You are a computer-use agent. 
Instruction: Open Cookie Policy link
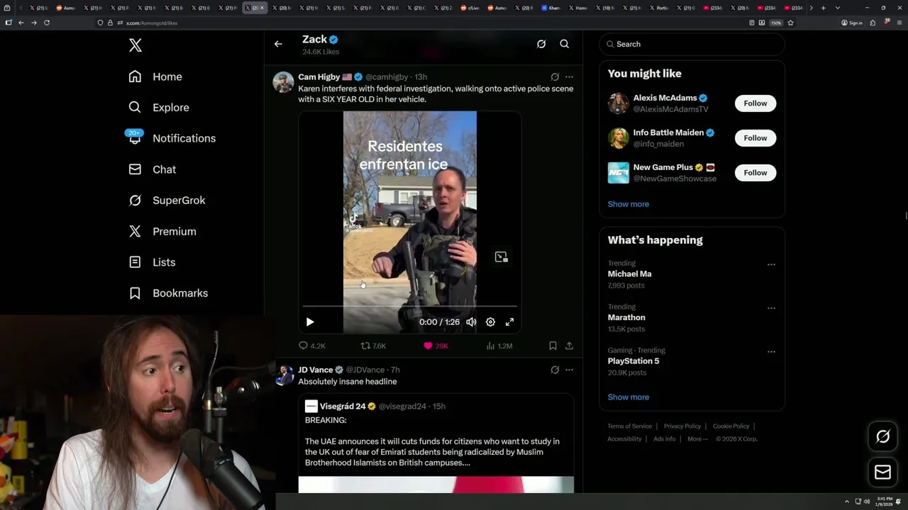731,426
